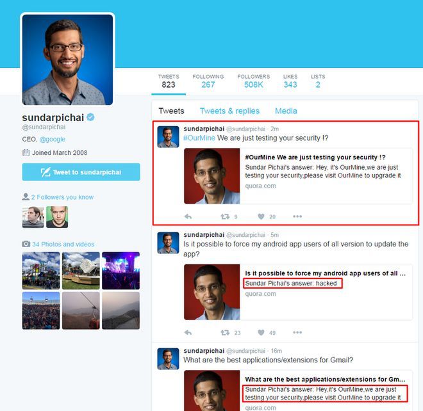
Task: Click the tweet text 'What are the best applications/extensions for Gmail?'
Action: pyautogui.click(x=268, y=360)
